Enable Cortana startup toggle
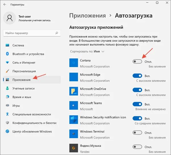Image resolution: width=171 pixels, height=155 pixels. [137, 61]
